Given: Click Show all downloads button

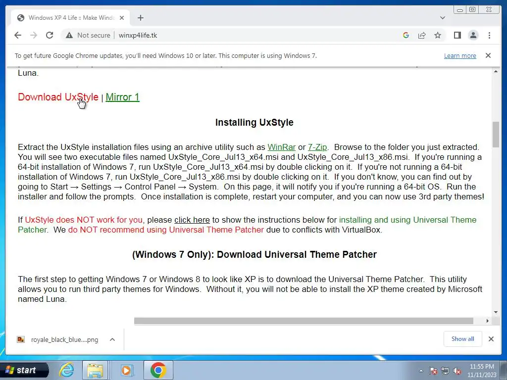Looking at the screenshot, I should 463,339.
